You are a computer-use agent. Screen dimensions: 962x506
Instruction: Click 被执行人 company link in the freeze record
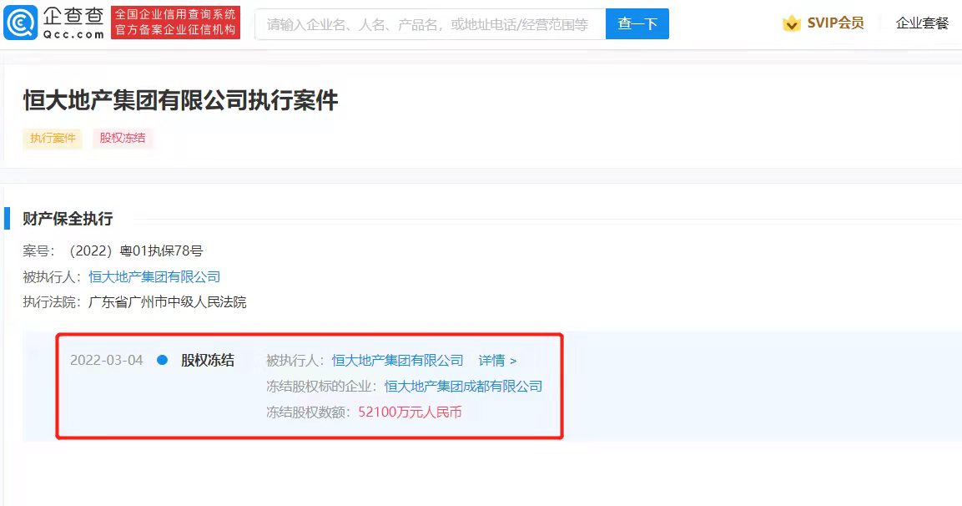[397, 361]
